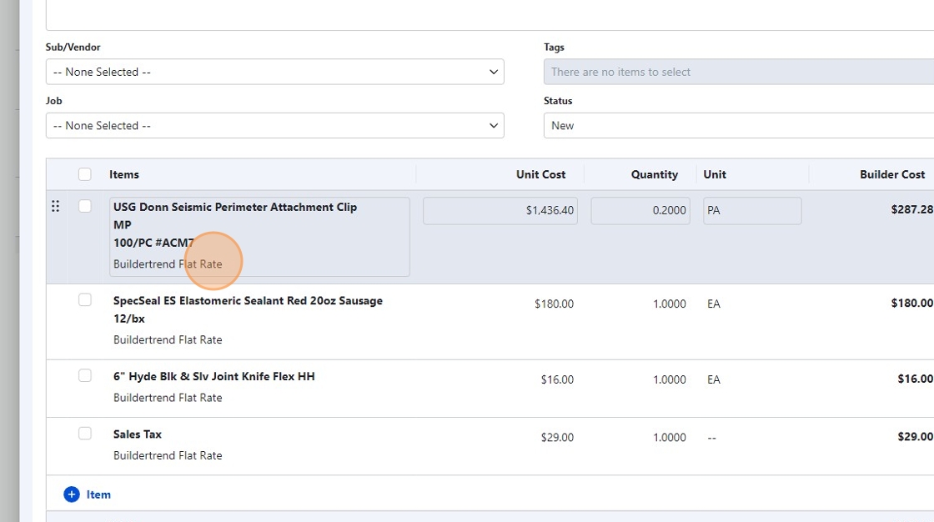Expand the Job dropdown
Screen dimensions: 934x522
click(274, 125)
